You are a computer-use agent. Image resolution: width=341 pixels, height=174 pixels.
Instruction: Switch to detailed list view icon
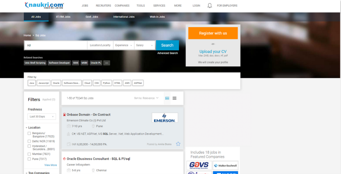167,98
